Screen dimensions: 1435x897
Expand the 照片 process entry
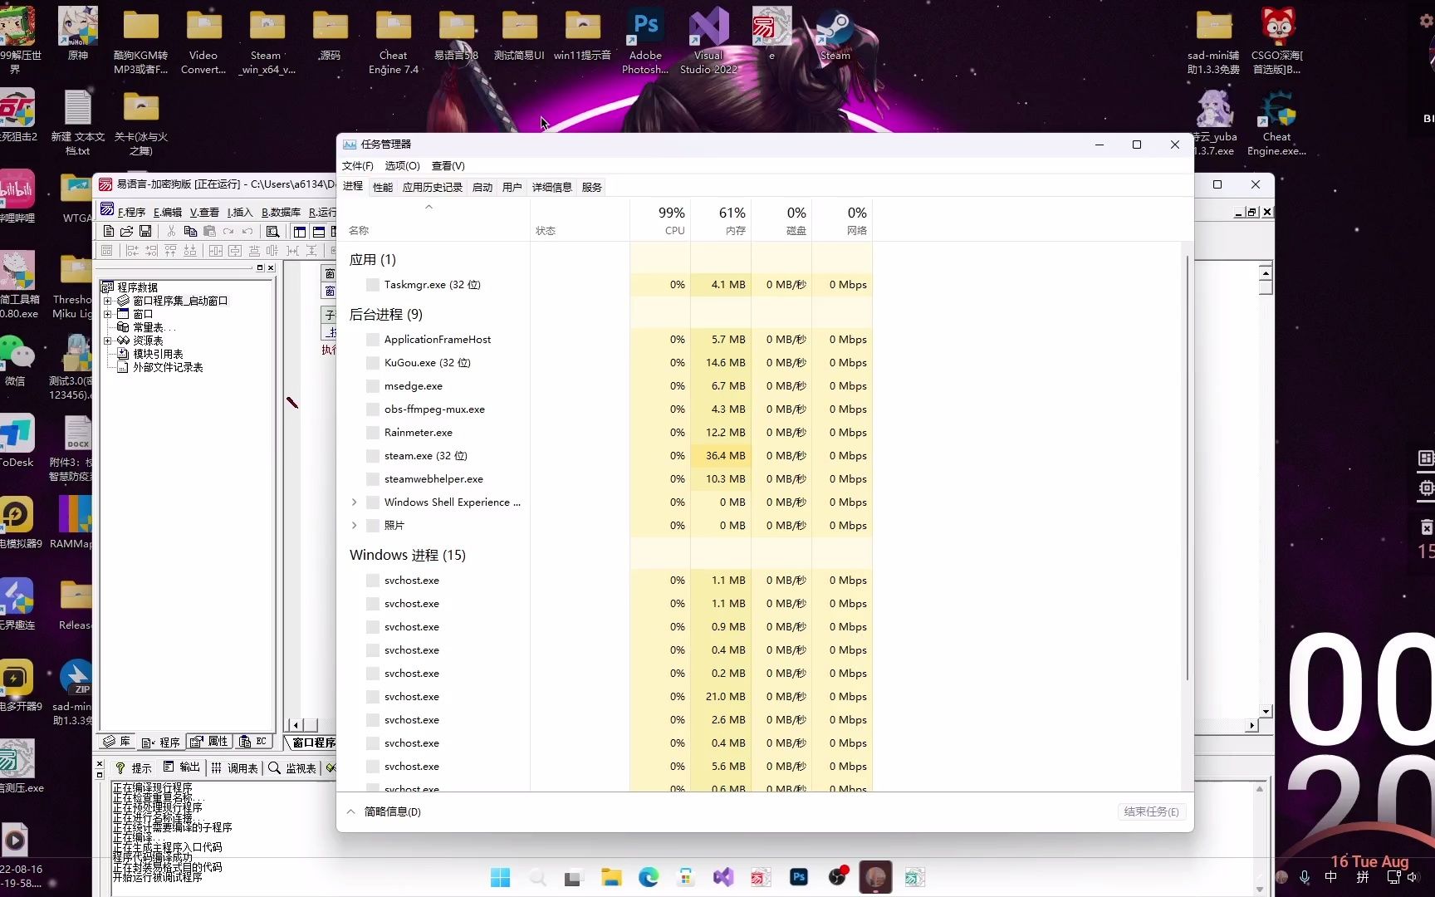pyautogui.click(x=355, y=525)
